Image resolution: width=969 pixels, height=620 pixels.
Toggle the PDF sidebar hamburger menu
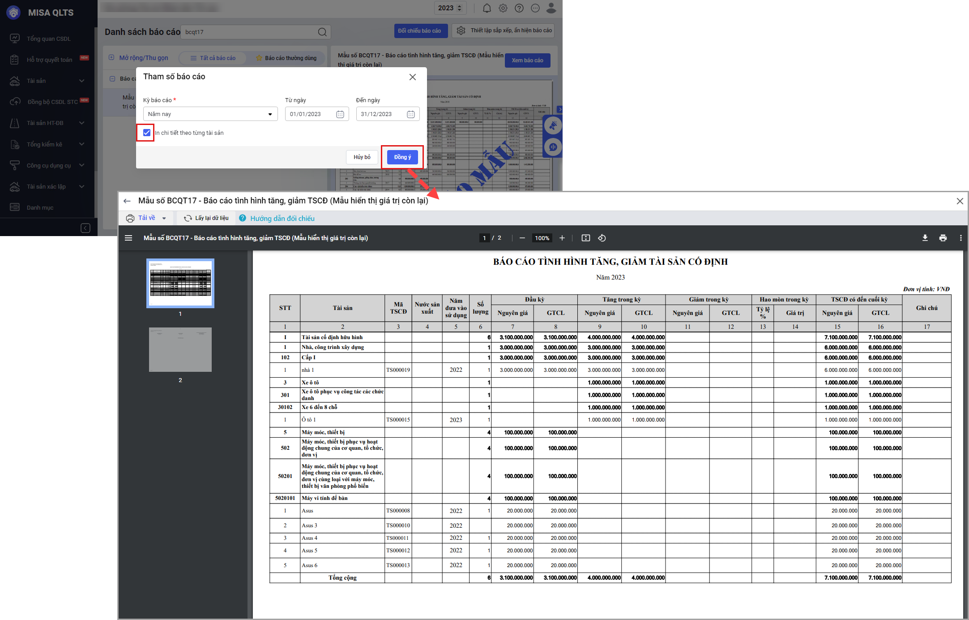coord(128,238)
